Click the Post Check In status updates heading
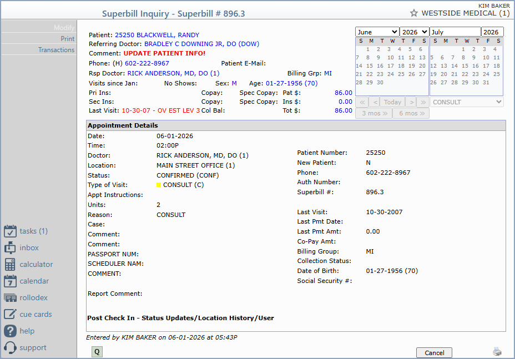The height and width of the screenshot is (359, 515). click(x=181, y=318)
